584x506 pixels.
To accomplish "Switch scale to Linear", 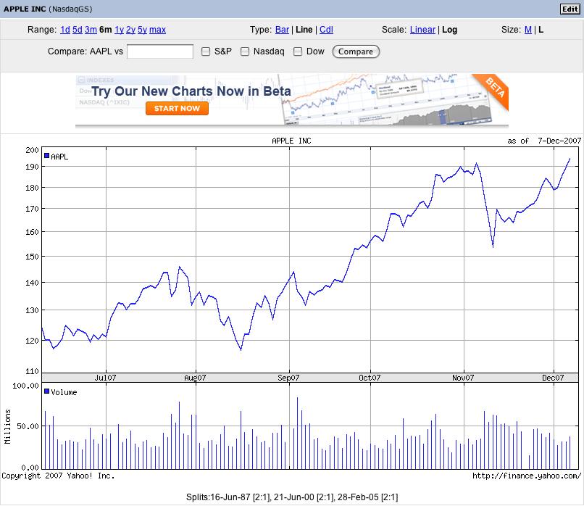I will [x=422, y=30].
